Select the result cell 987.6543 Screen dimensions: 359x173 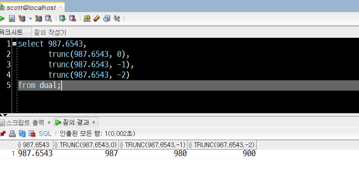tap(35, 154)
